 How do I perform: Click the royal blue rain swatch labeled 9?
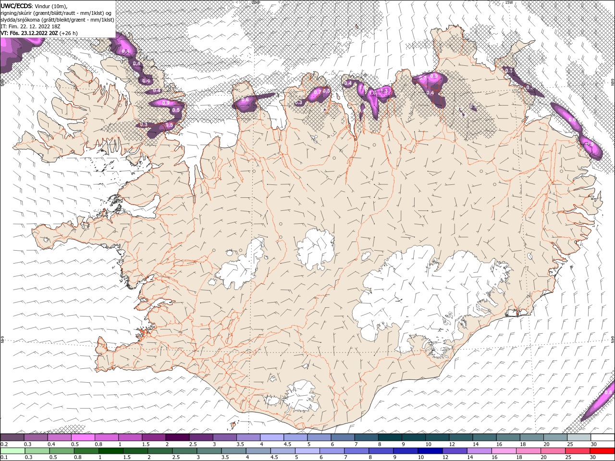405,450
